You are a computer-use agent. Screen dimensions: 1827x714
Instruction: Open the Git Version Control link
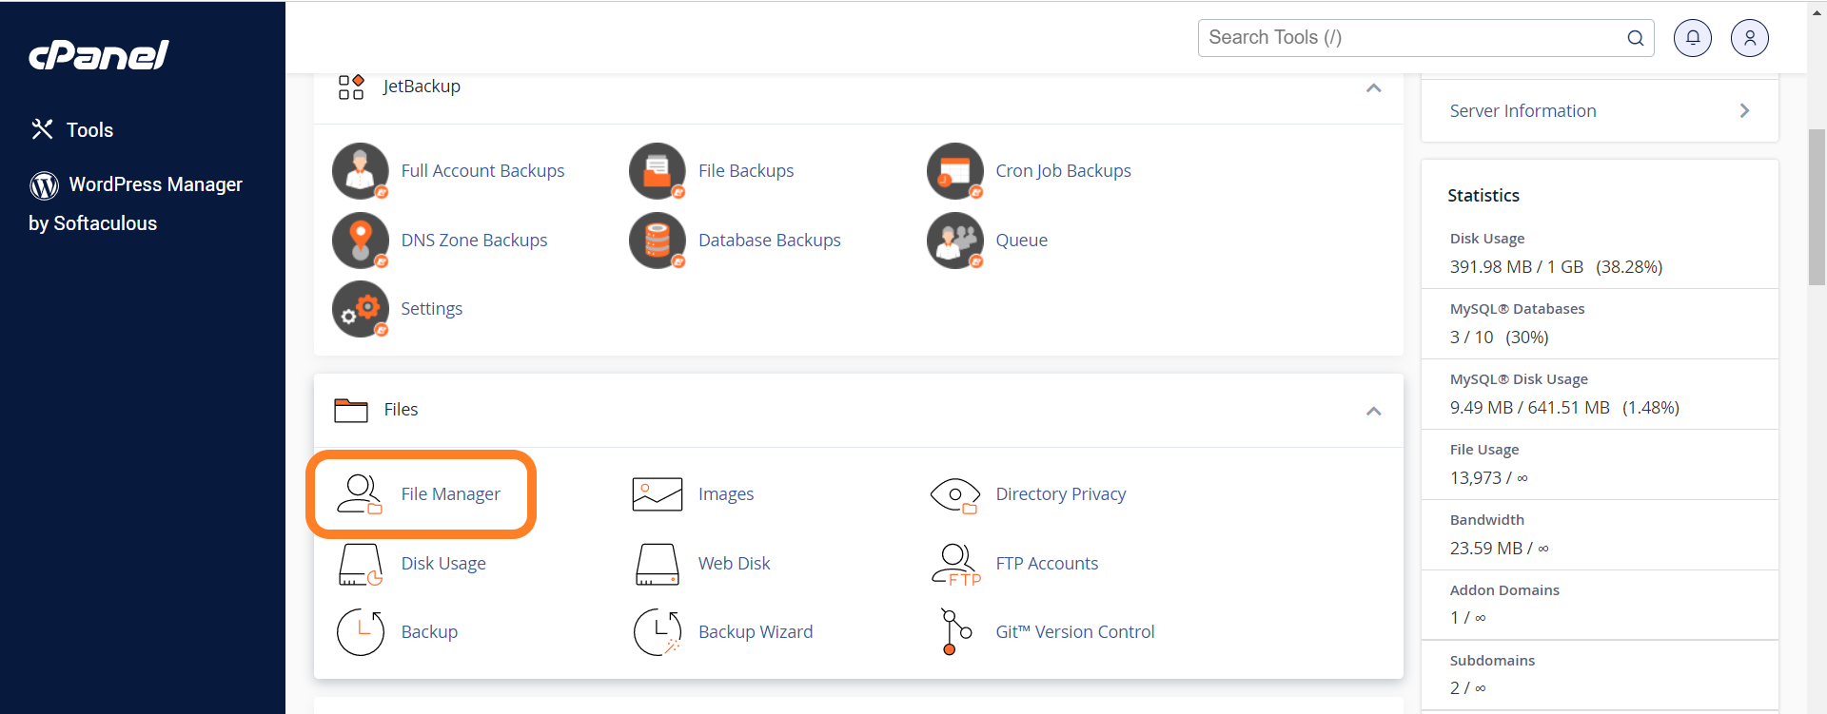click(1075, 632)
